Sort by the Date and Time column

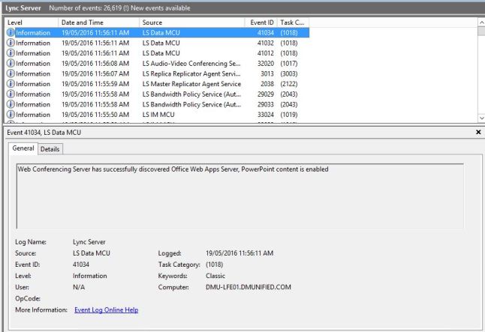(x=98, y=22)
